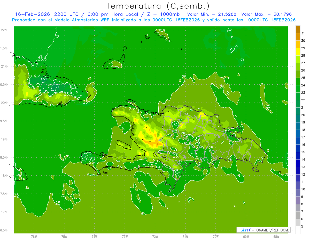
Task: Click the "6.5N" latitude axis label
Action: click(4, 230)
